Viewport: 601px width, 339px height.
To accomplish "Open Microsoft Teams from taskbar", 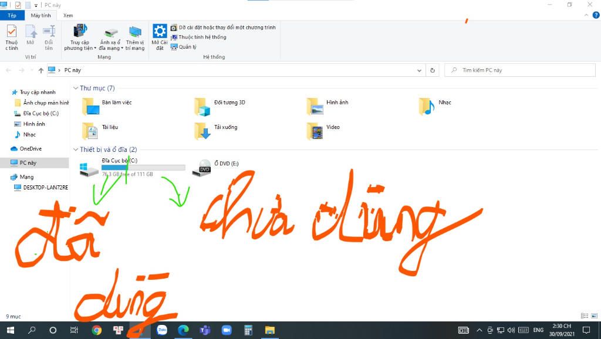I will pos(205,330).
